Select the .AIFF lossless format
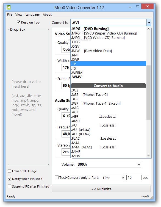Image resolution: width=161 pixels, height=207 pixels. 109,117
